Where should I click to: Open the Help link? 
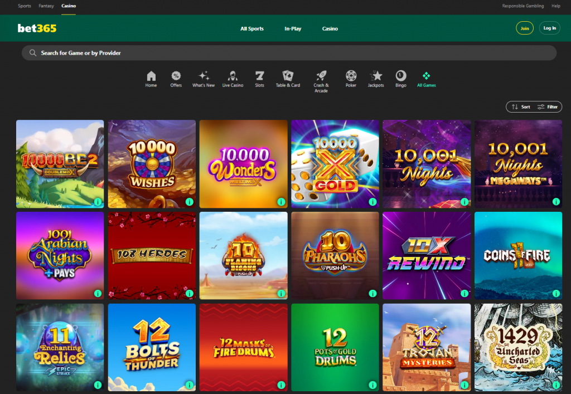click(x=556, y=6)
